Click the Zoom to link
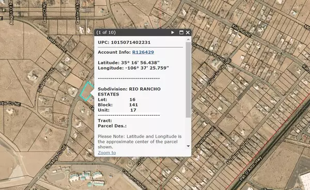 coord(107,153)
